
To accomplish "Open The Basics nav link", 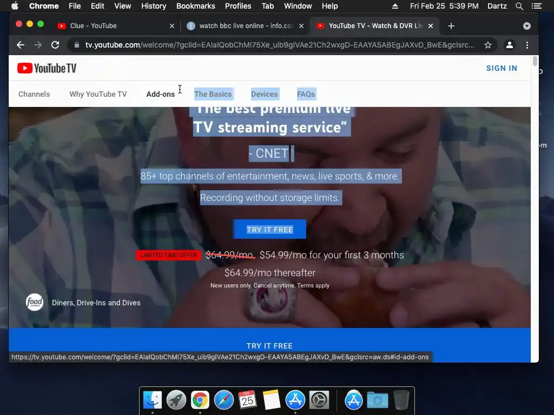I will click(213, 94).
